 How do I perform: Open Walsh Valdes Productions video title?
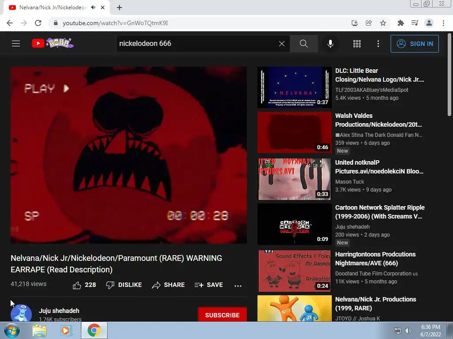point(378,120)
